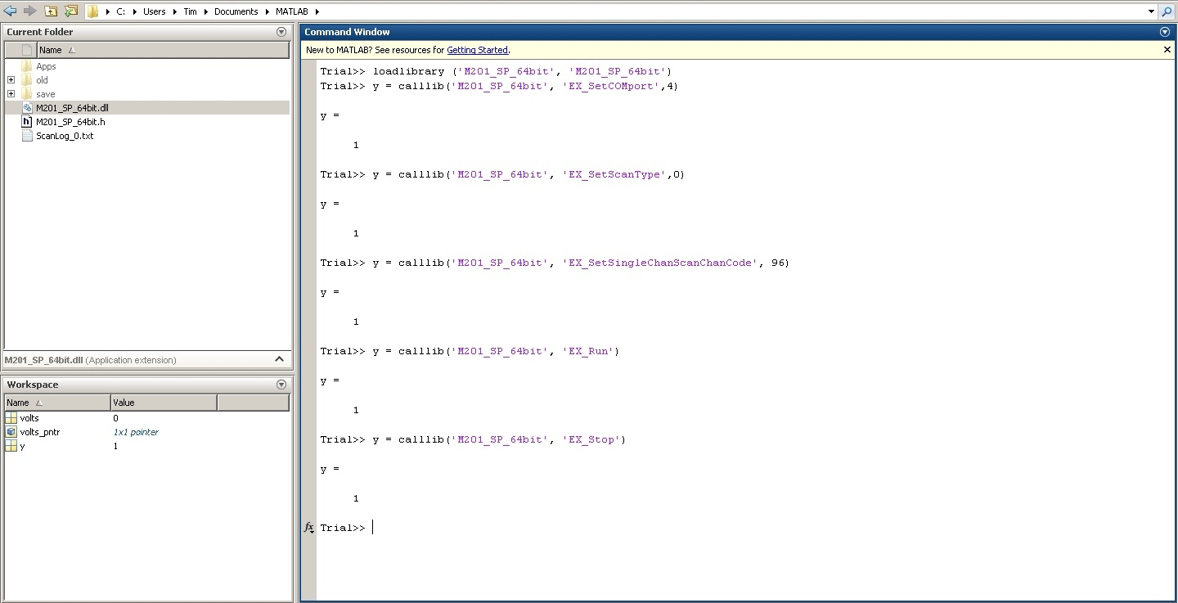The height and width of the screenshot is (603, 1178).
Task: Open subfolder arrow after Users
Action: coord(173,11)
